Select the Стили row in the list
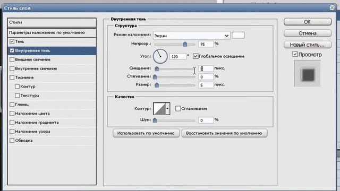340x191 pixels. (52, 22)
